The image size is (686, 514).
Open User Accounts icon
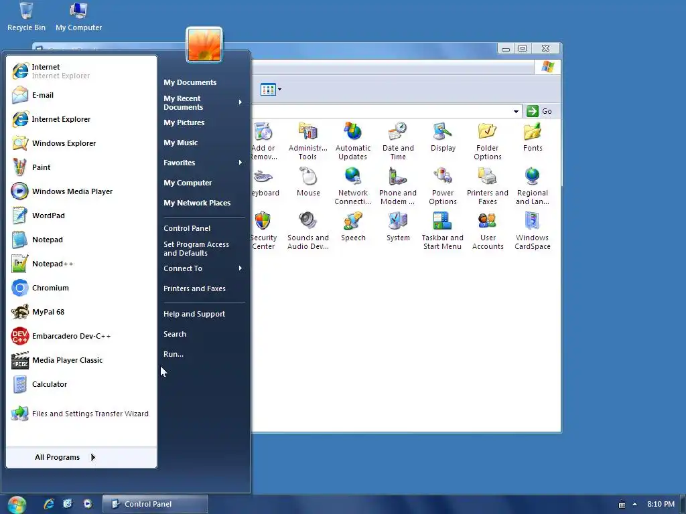click(488, 231)
